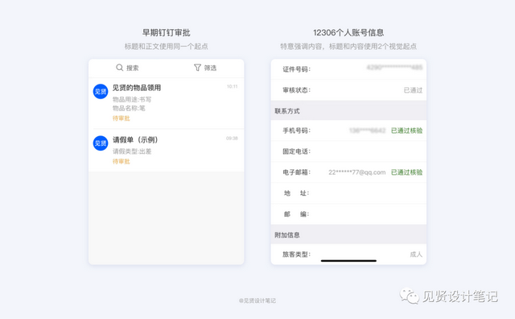Select the 固定电话 row
Image resolution: width=515 pixels, height=319 pixels.
pyautogui.click(x=348, y=151)
